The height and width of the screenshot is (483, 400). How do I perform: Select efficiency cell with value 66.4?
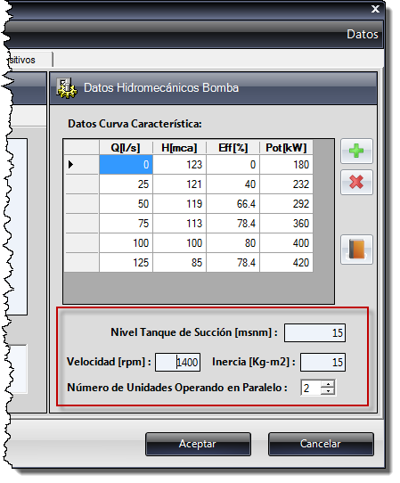(233, 203)
